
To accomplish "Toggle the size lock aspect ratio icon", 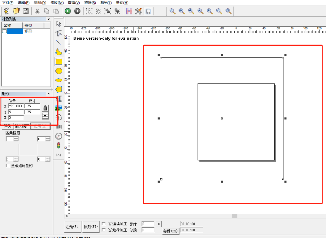I will pos(45,108).
